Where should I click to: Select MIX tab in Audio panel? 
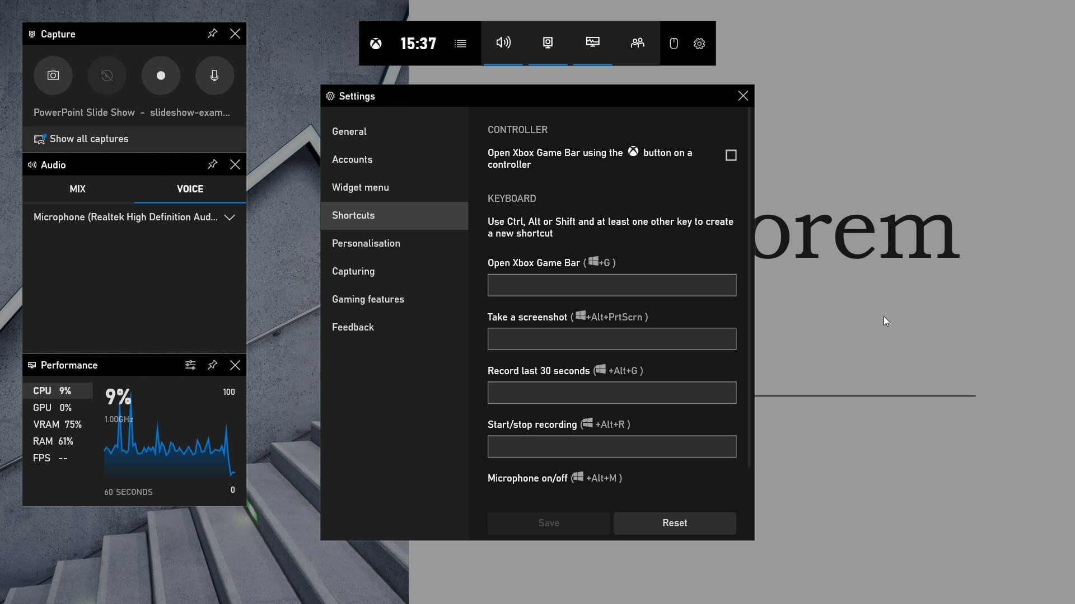[x=77, y=189]
